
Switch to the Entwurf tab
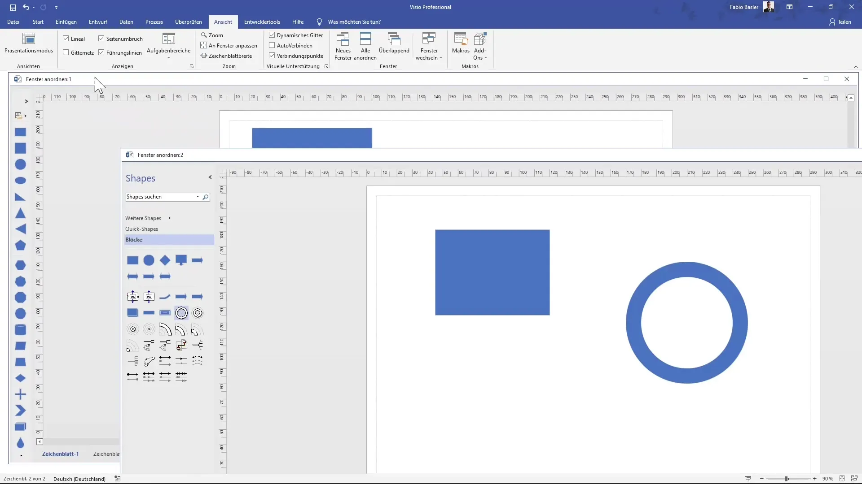98,22
